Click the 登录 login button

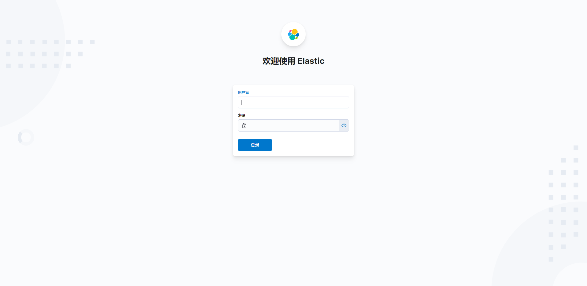pos(255,145)
